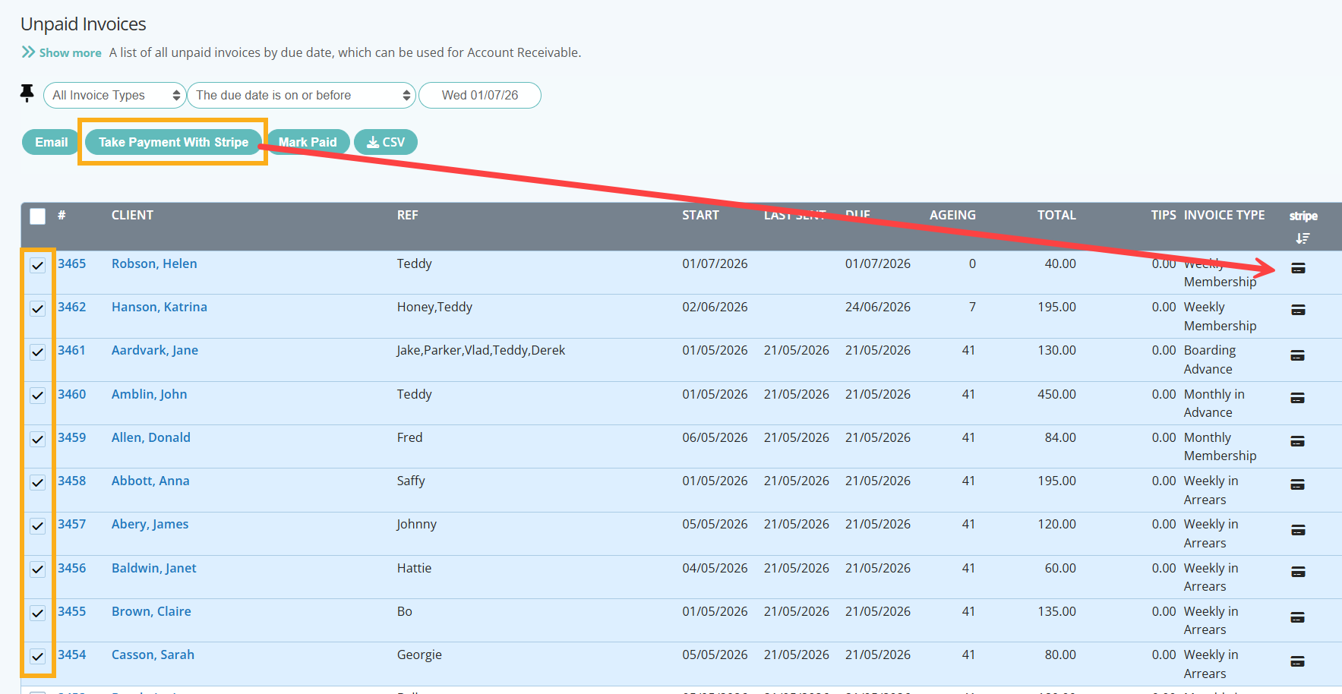Sort by the TOTAL column header
The width and height of the screenshot is (1342, 694).
click(1056, 215)
